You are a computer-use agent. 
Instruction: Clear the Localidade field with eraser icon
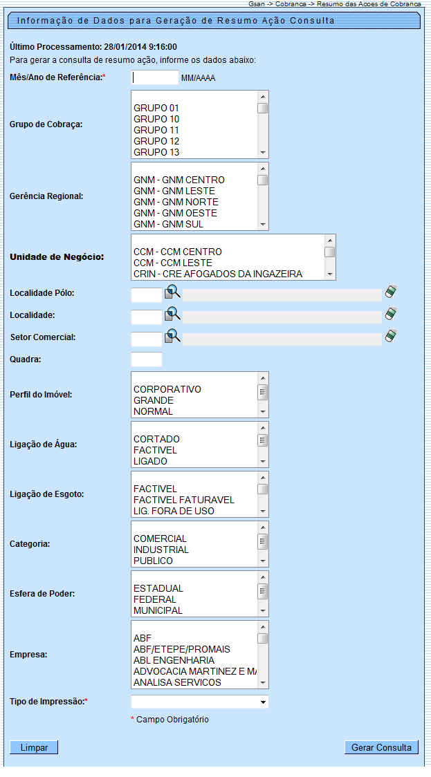pyautogui.click(x=392, y=315)
